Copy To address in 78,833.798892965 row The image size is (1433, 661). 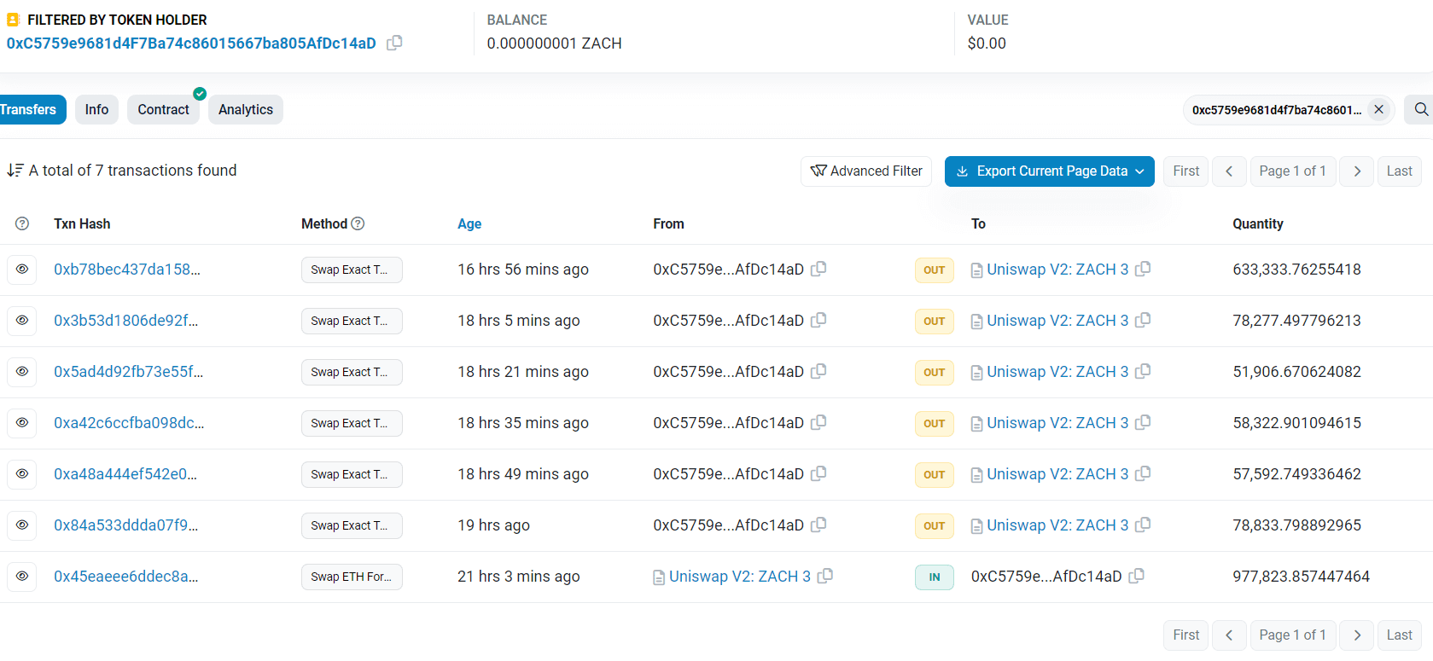(1143, 525)
